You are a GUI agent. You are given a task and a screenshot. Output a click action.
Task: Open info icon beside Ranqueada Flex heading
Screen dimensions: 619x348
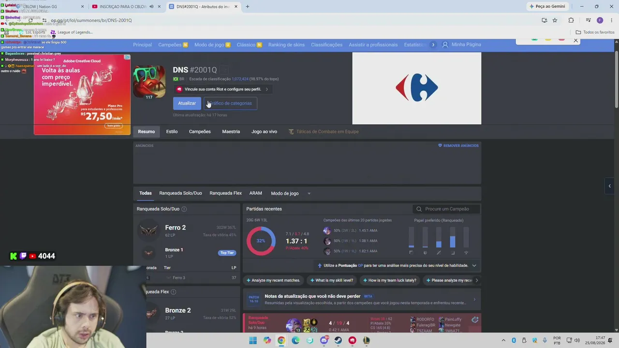173,292
